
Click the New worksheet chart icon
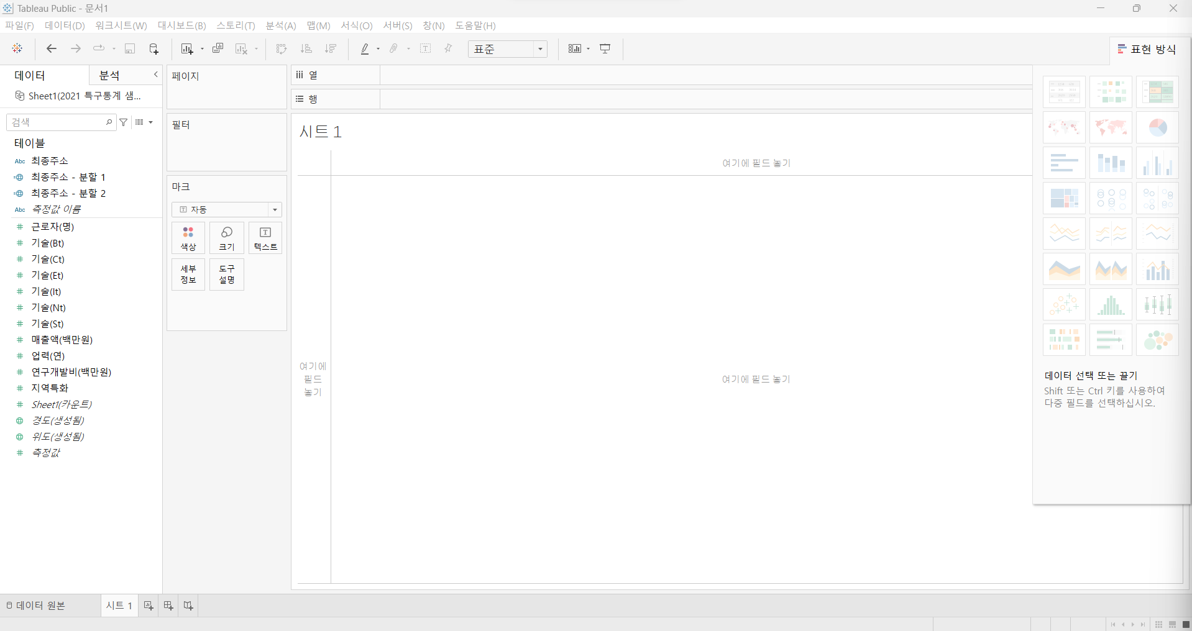click(186, 48)
